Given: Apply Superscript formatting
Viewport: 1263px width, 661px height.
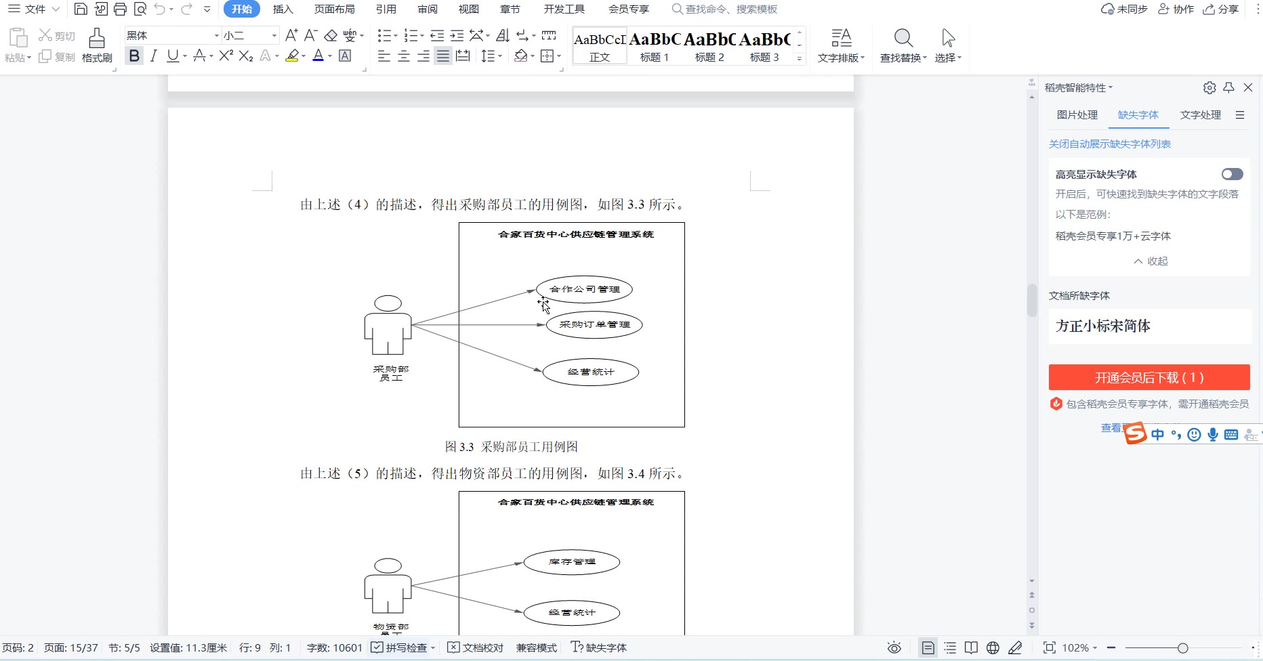Looking at the screenshot, I should [226, 56].
